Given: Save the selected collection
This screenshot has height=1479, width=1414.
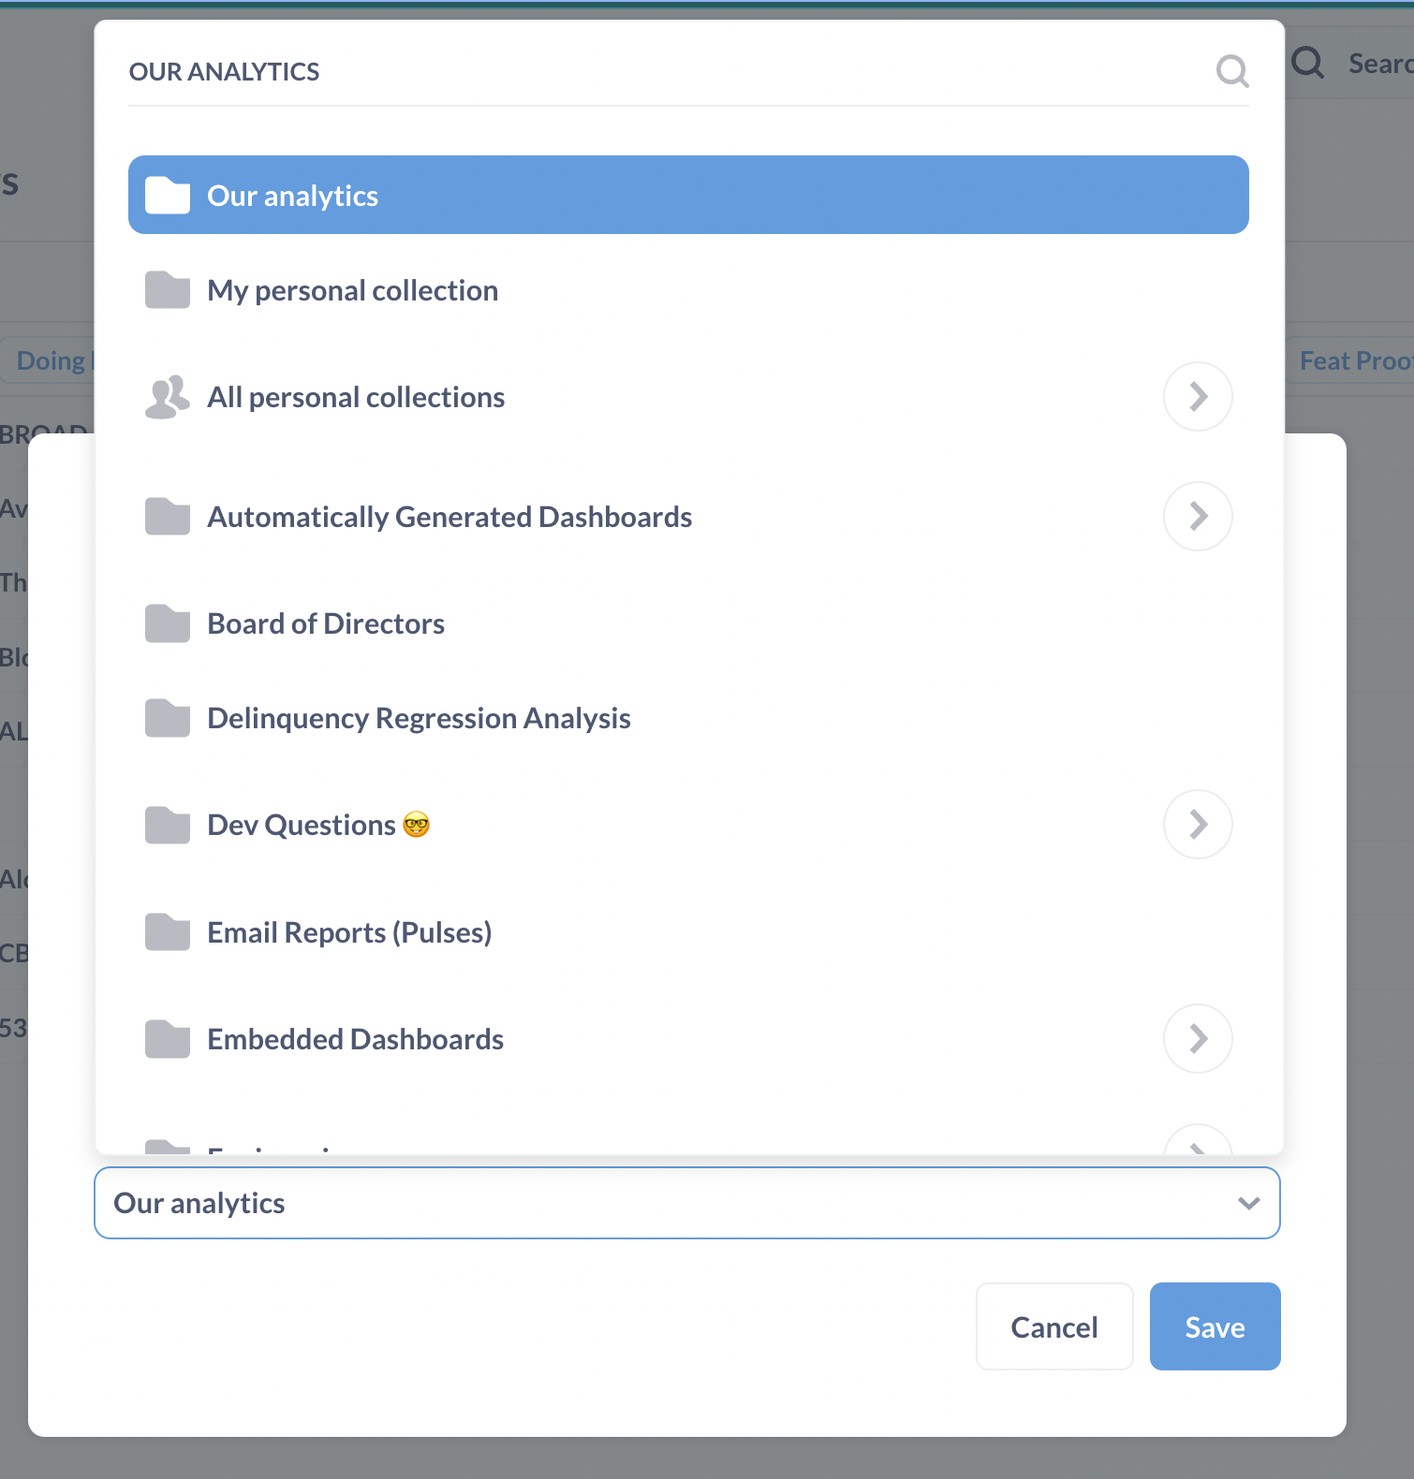Looking at the screenshot, I should 1215,1326.
